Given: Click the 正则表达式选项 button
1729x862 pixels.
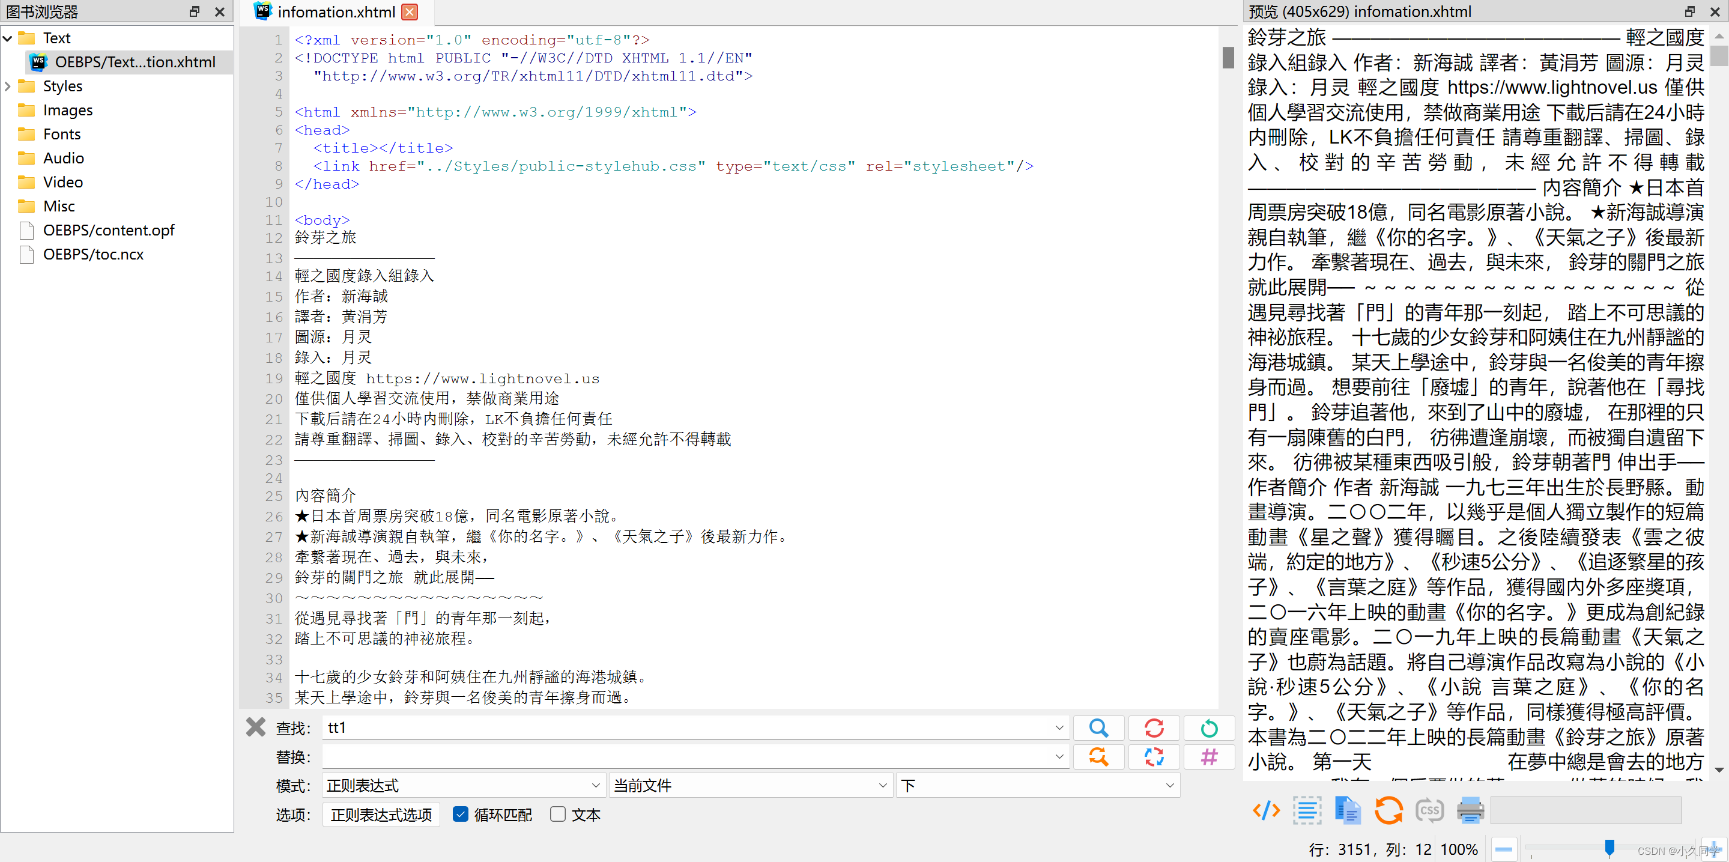Looking at the screenshot, I should point(381,815).
